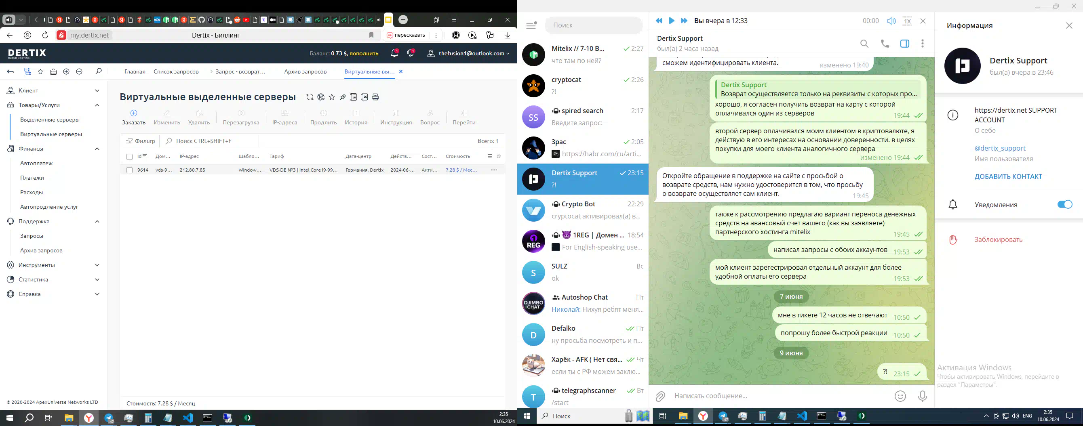Viewport: 1083px width, 426px height.
Task: Switch to the Архив запросов tab
Action: point(305,72)
